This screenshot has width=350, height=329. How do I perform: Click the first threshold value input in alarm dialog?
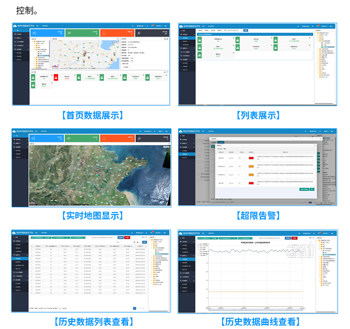(x=241, y=158)
